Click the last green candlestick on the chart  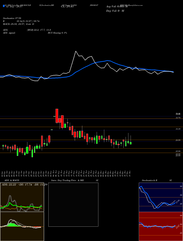131,143
